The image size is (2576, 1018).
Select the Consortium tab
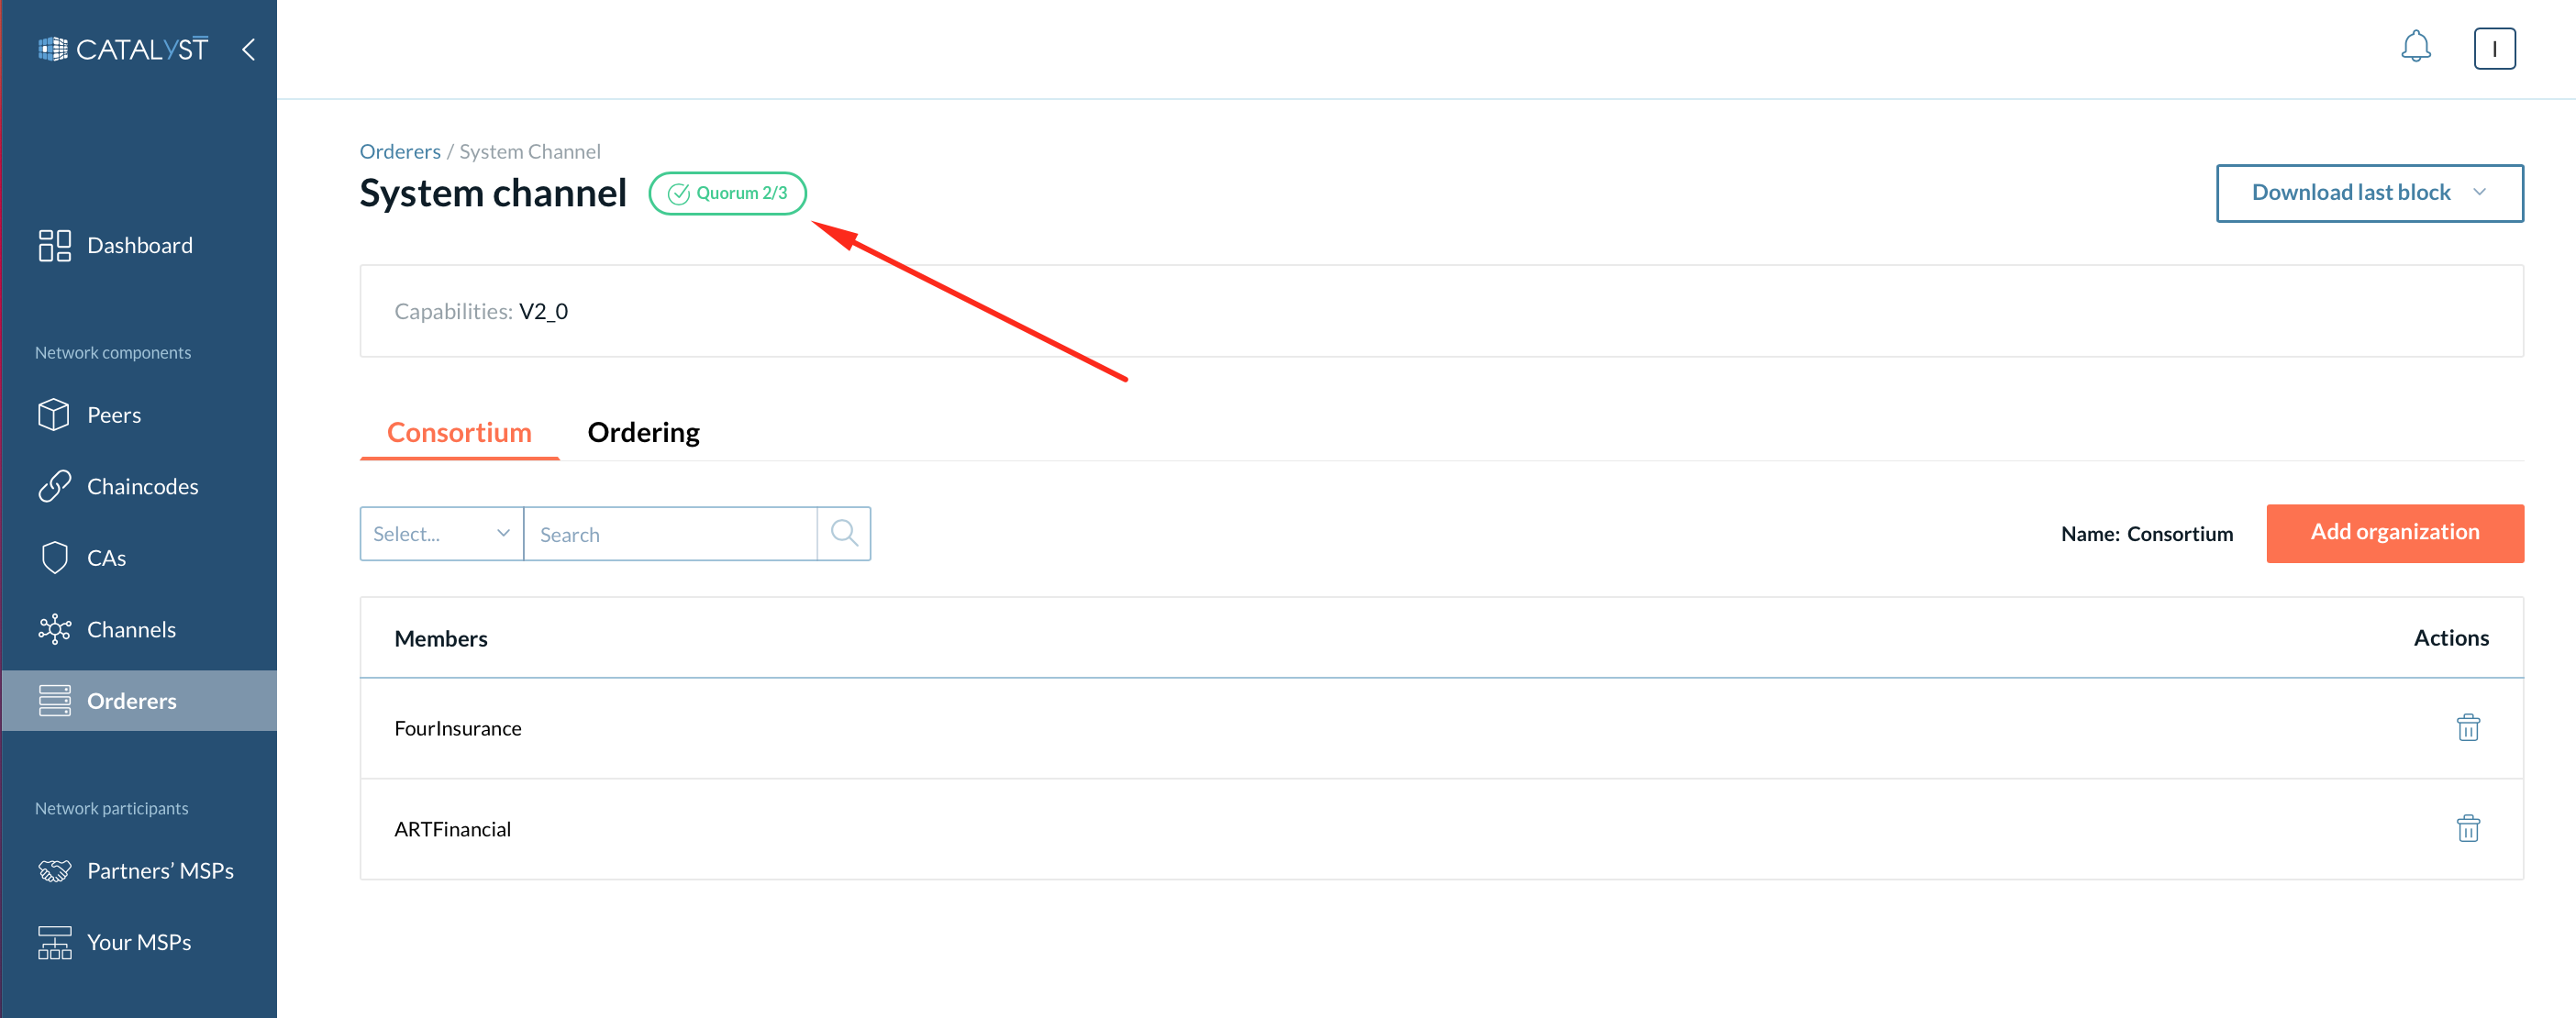coord(459,430)
